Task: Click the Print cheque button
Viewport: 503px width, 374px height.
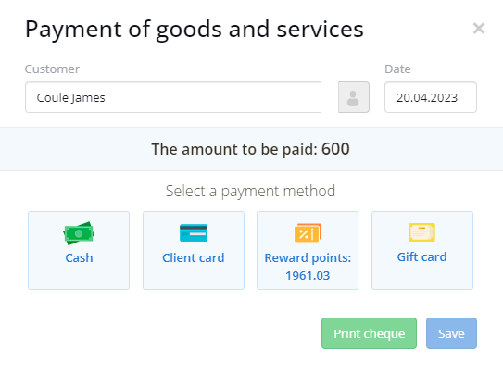Action: coord(369,333)
